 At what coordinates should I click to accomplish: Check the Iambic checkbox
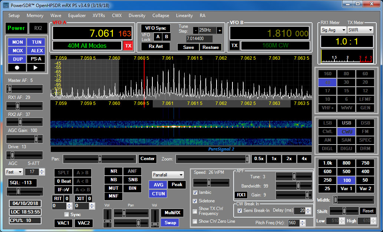(195, 192)
